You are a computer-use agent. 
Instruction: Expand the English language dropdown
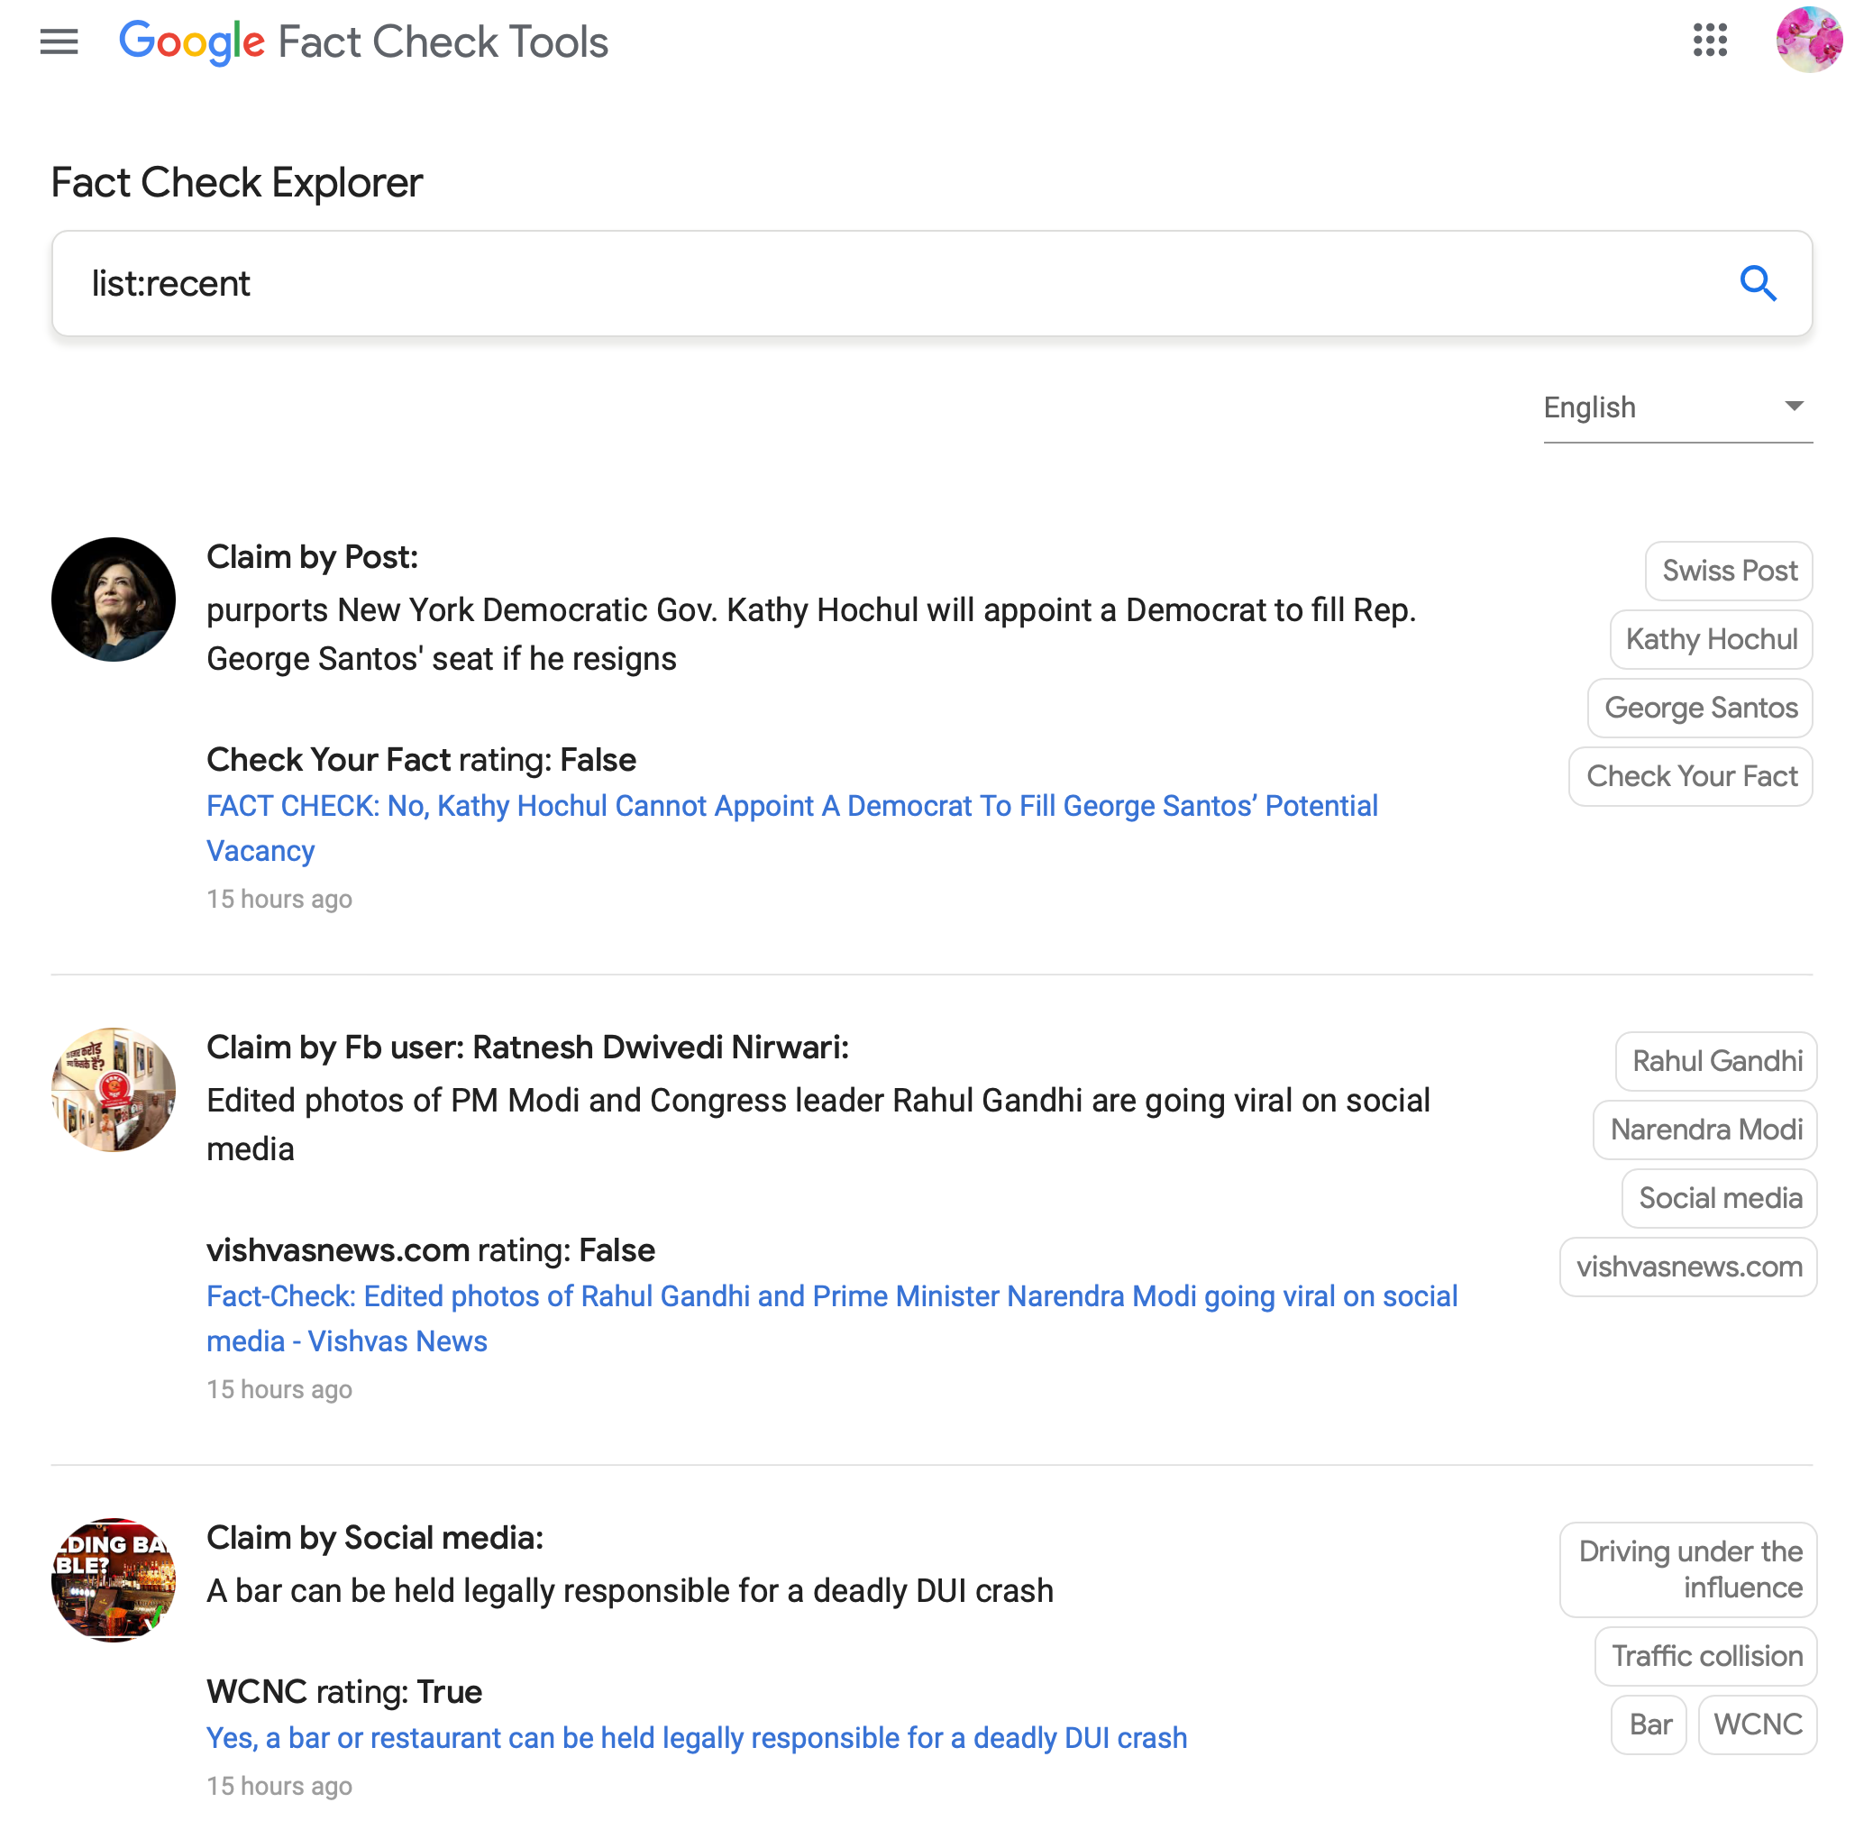tap(1792, 406)
